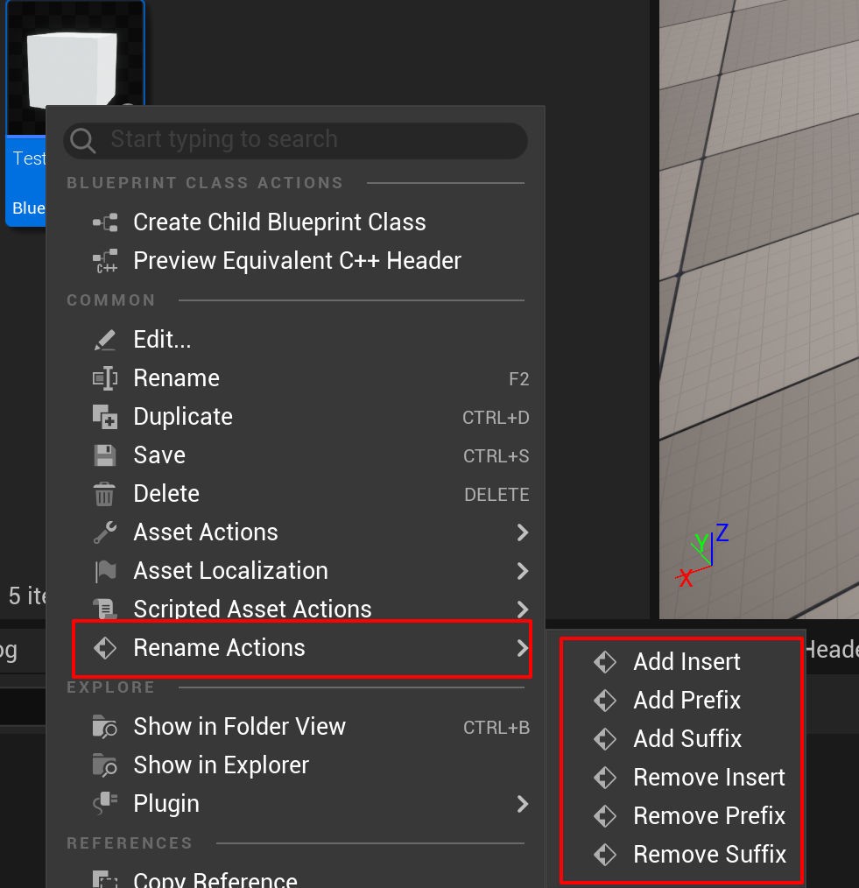This screenshot has height=888, width=859.
Task: Click the Show in Folder View icon
Action: pyautogui.click(x=105, y=727)
